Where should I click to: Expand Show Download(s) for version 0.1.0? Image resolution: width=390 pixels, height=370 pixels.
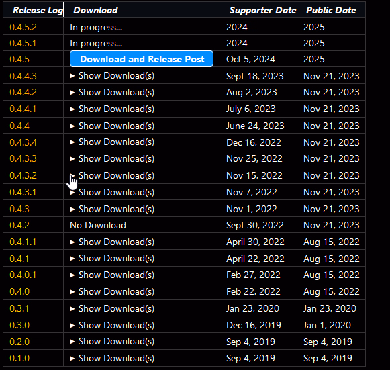(x=112, y=359)
